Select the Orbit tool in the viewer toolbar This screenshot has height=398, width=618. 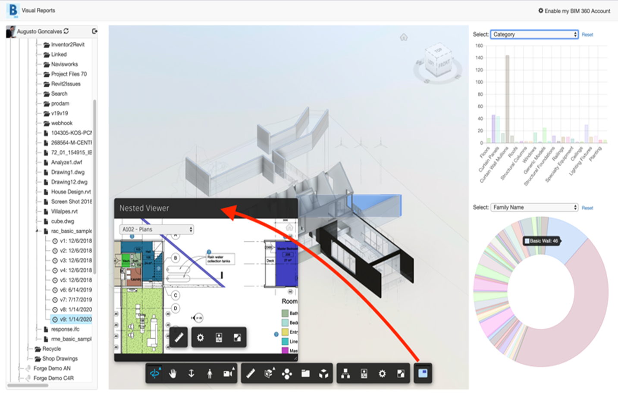click(155, 373)
